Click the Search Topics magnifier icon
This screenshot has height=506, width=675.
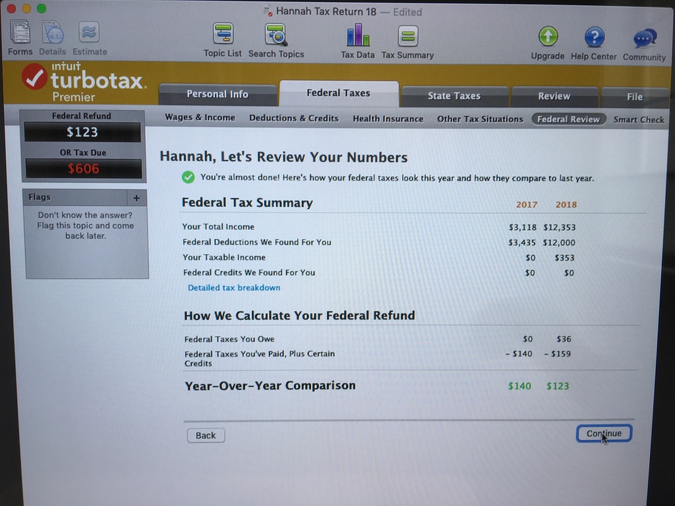point(276,35)
